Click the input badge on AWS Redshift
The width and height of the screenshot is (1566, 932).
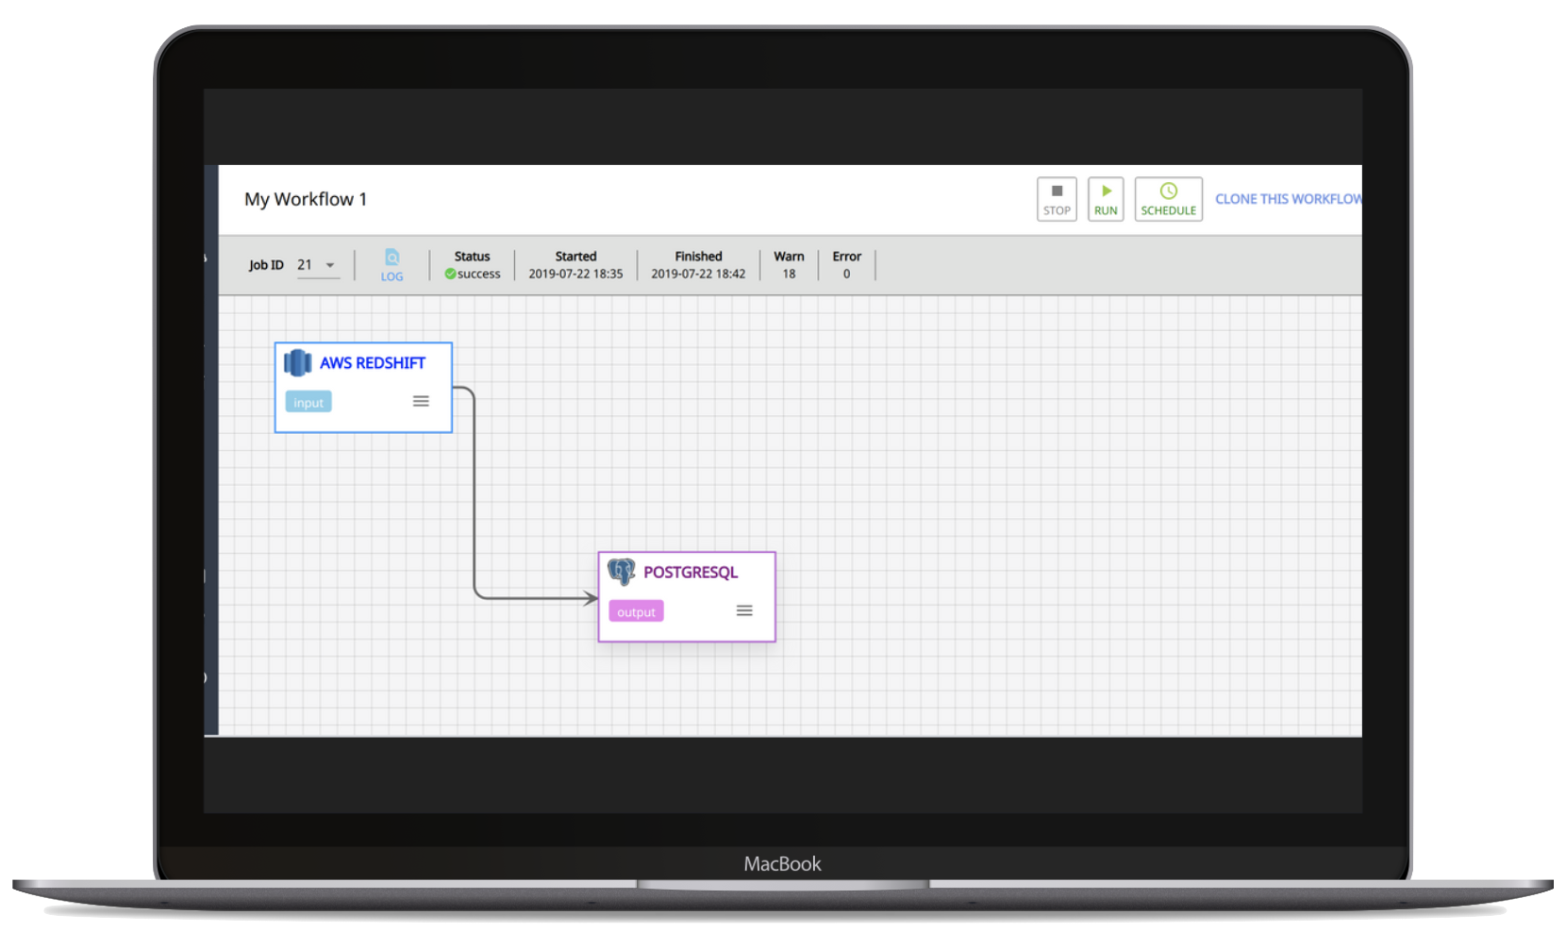(308, 403)
